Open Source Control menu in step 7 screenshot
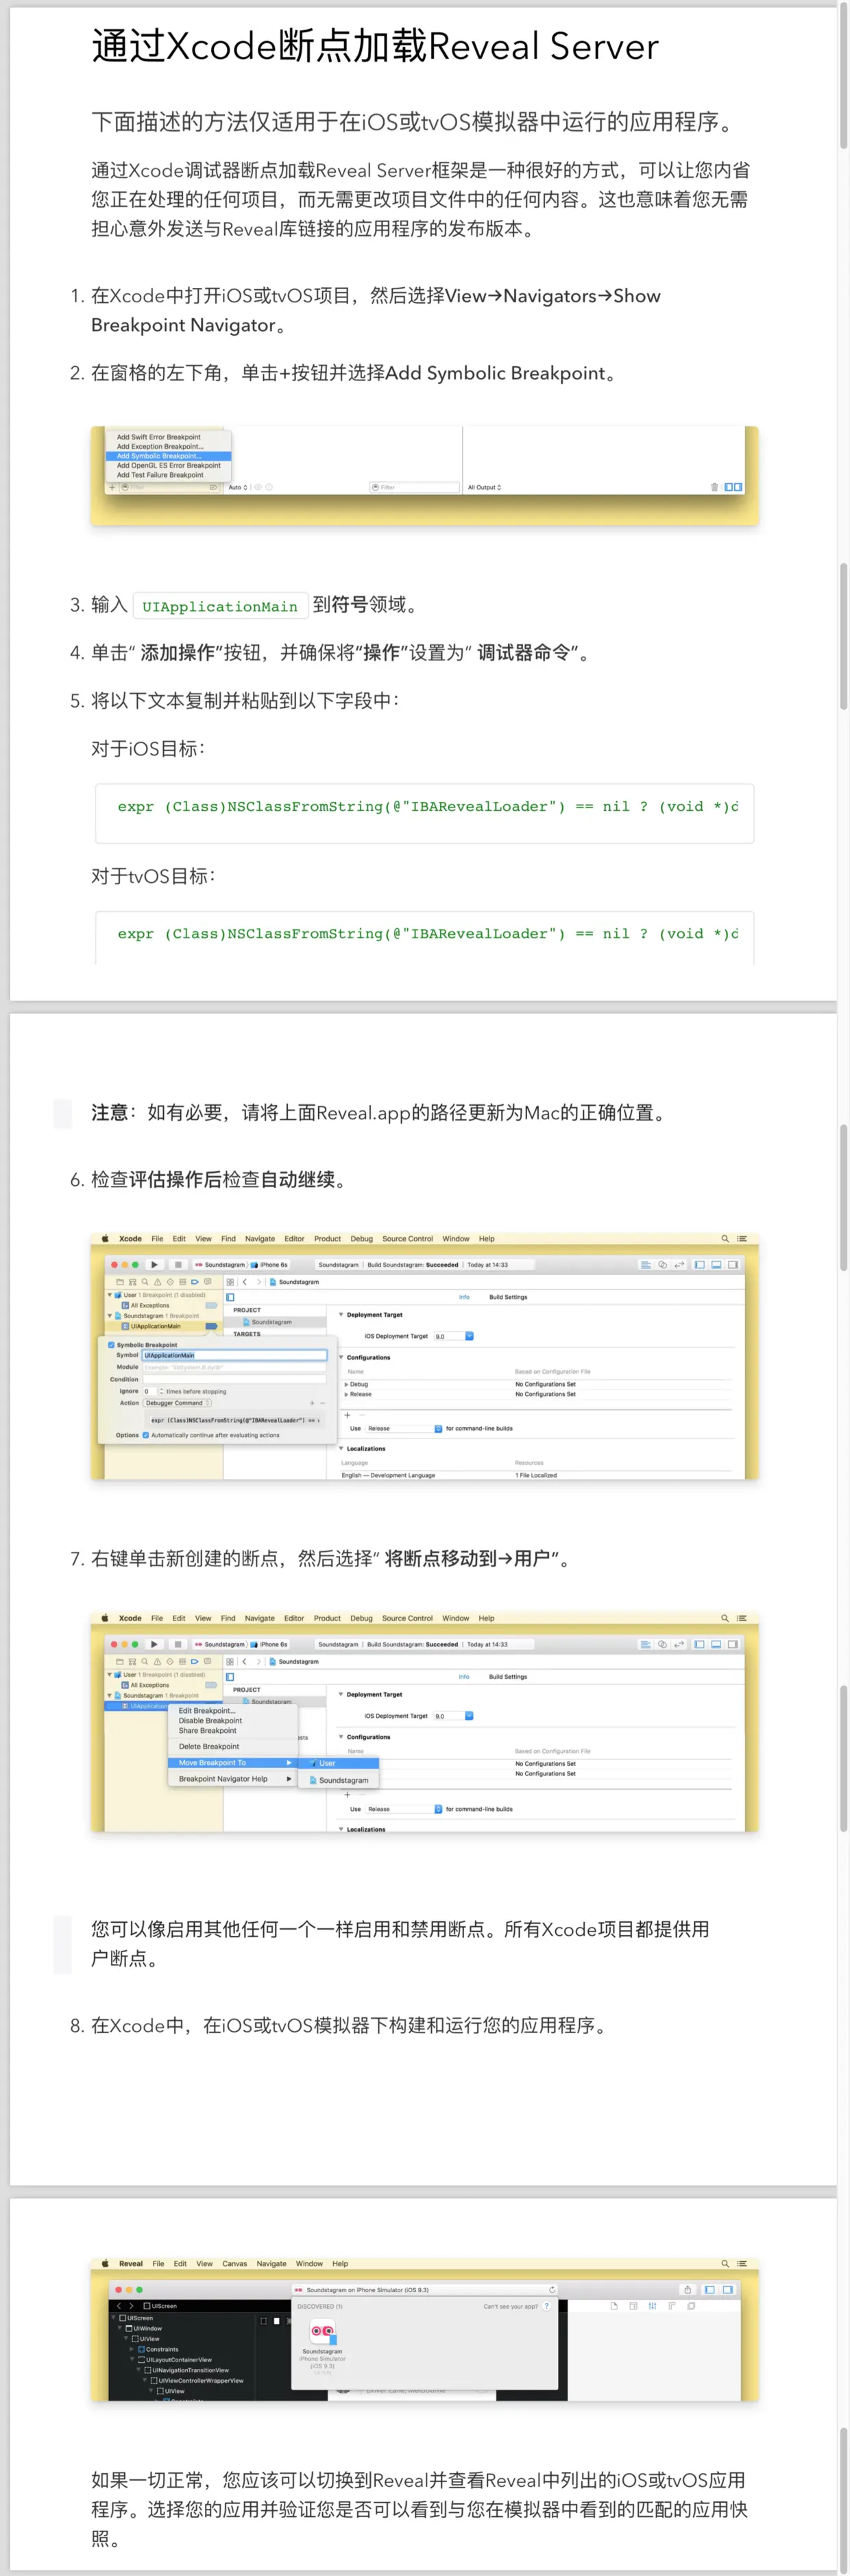 pyautogui.click(x=407, y=1618)
